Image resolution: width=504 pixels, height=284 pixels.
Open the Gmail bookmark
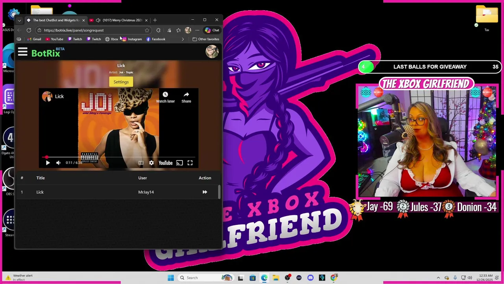(34, 39)
